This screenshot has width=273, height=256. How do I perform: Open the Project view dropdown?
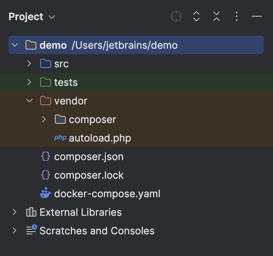(x=52, y=17)
